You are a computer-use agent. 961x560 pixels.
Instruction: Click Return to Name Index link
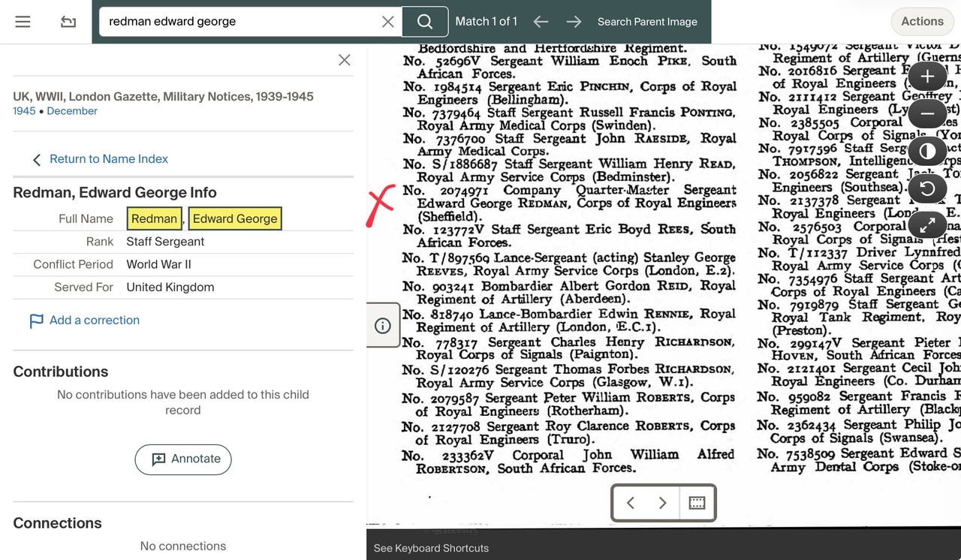(109, 159)
